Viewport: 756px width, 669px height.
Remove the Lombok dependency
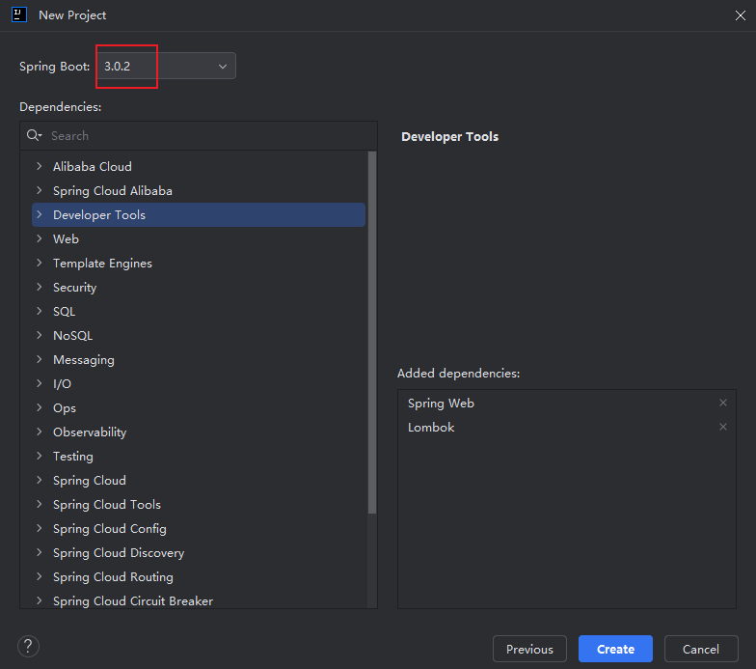click(x=723, y=427)
